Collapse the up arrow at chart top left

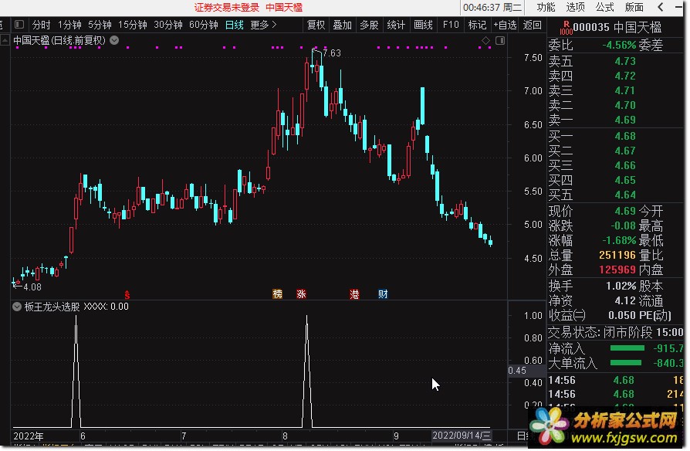[x=5, y=40]
